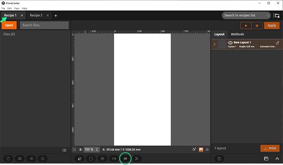Click the fit-to-view target icon beside zoom
This screenshot has height=165, width=283.
74,149
